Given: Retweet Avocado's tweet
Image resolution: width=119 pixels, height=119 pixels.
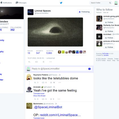Looking at the screenshot, I should tap(43, 99).
